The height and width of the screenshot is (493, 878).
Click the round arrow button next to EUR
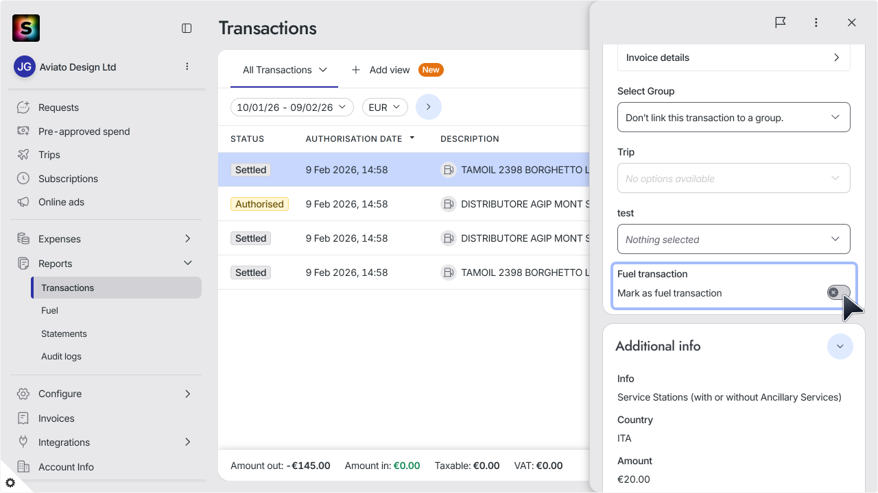tap(429, 107)
